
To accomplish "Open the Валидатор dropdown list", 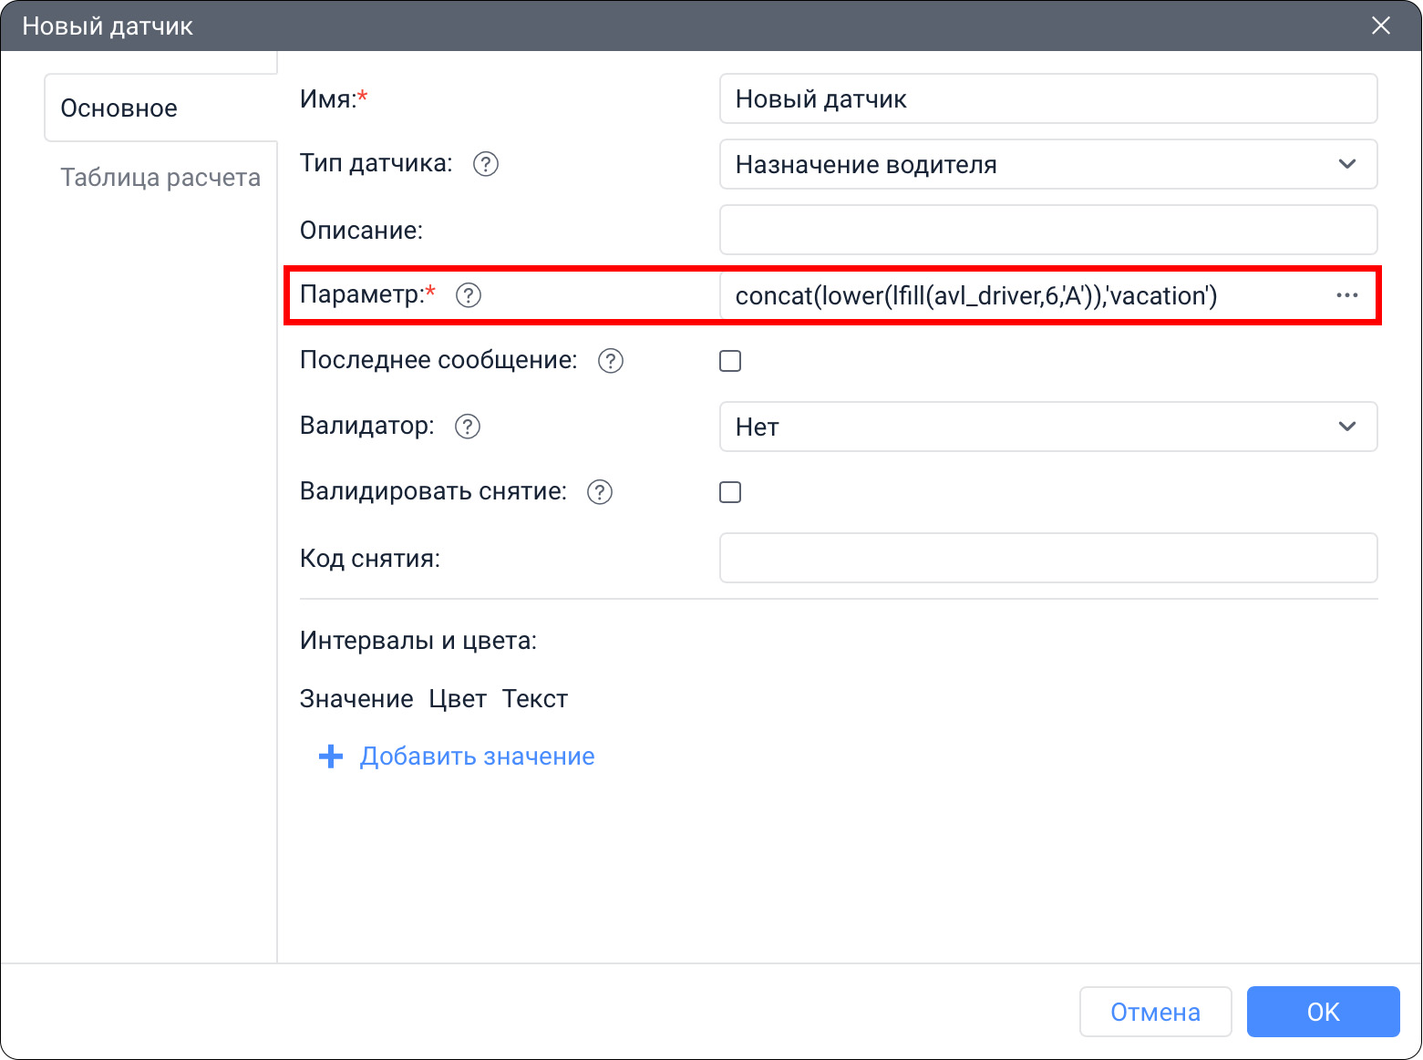I will [1047, 427].
